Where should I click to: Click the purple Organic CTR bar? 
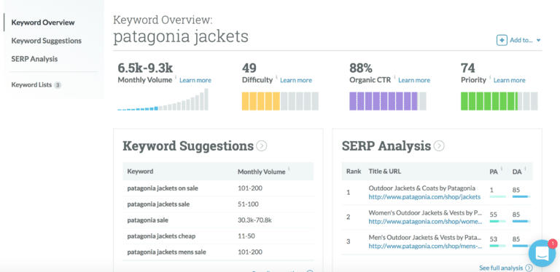[x=387, y=101]
